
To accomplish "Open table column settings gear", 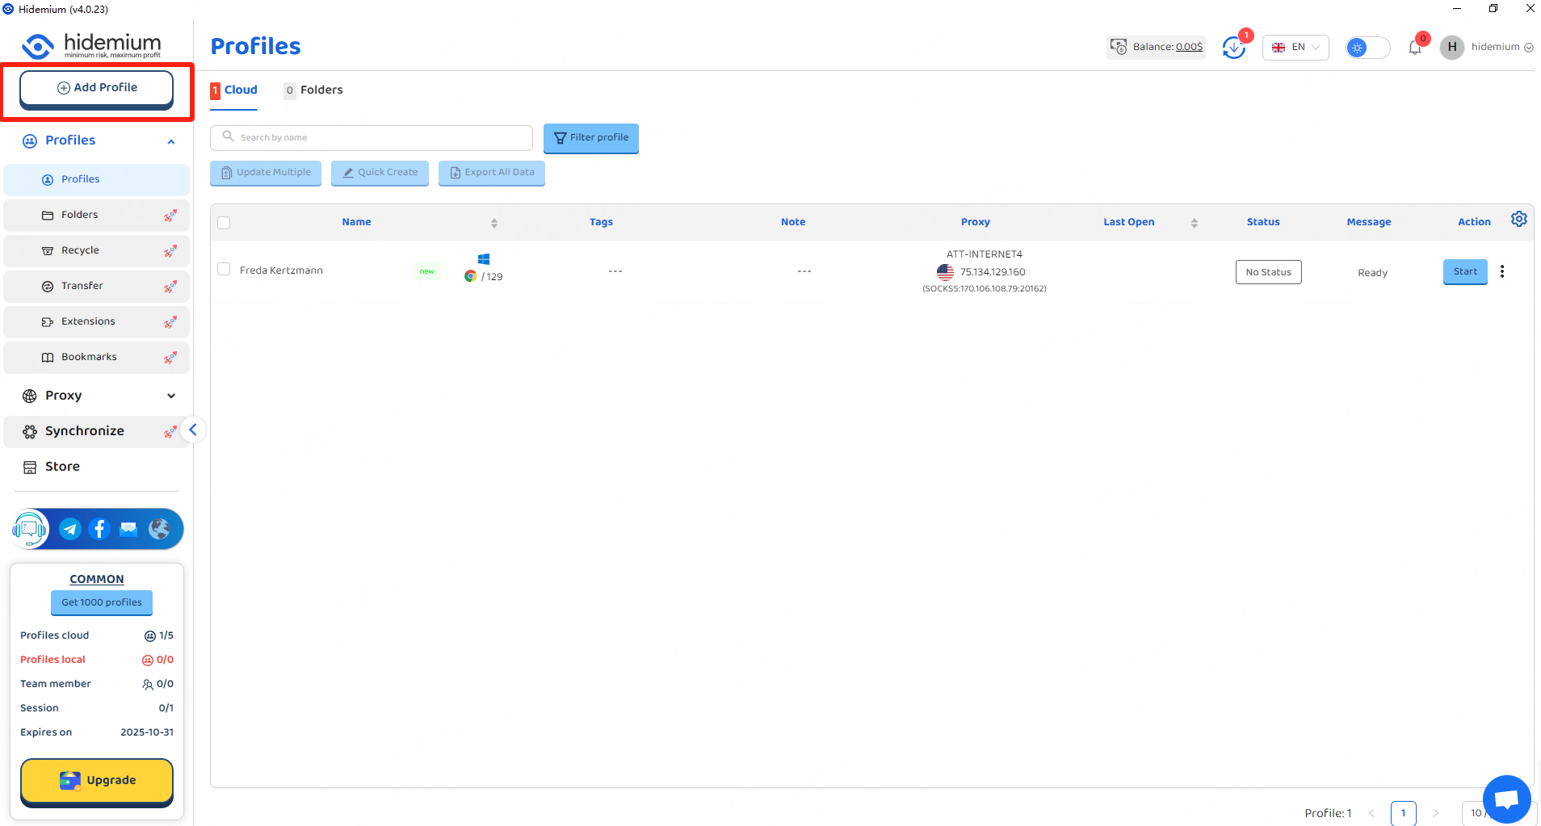I will tap(1518, 220).
